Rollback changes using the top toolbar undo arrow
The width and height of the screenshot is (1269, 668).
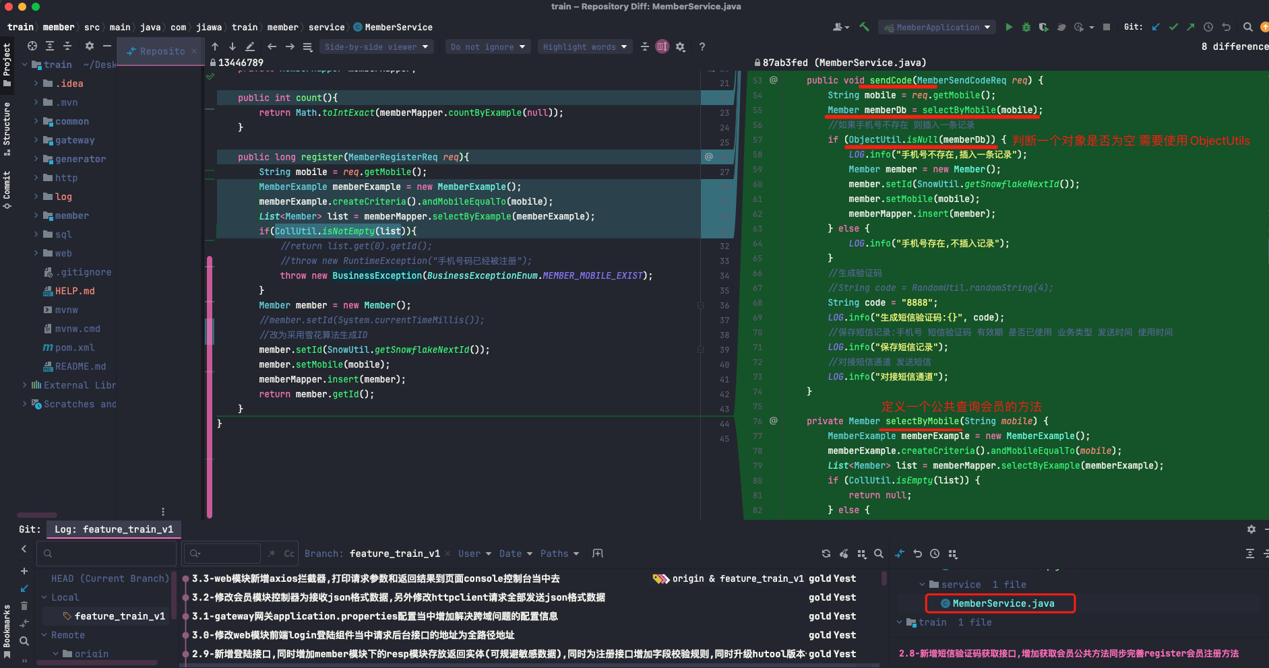pyautogui.click(x=1227, y=27)
